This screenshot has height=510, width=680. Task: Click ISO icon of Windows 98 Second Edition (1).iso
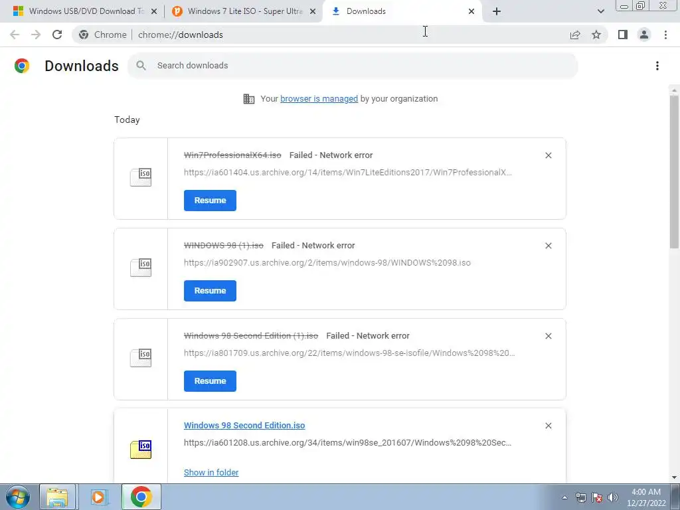pyautogui.click(x=141, y=358)
